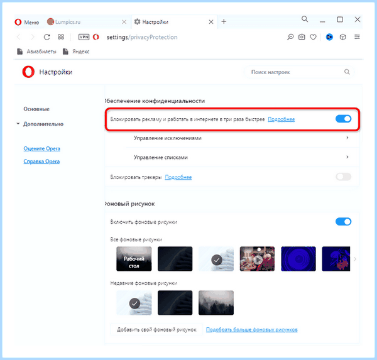Click the address bar URL settings/privacyProtection
Viewport: 377px width, 360px height.
pos(142,37)
